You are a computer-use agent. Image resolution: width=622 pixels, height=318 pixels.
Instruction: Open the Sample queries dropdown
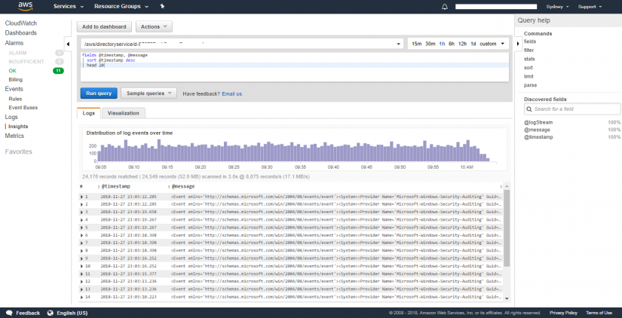point(149,93)
